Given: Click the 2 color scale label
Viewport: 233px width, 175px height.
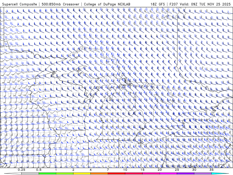Looking at the screenshot, I should (73, 170).
